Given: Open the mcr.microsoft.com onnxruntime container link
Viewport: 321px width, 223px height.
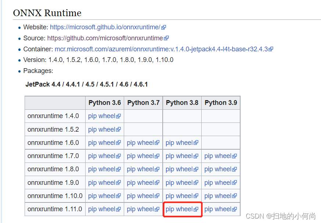Looking at the screenshot, I should click(x=161, y=49).
